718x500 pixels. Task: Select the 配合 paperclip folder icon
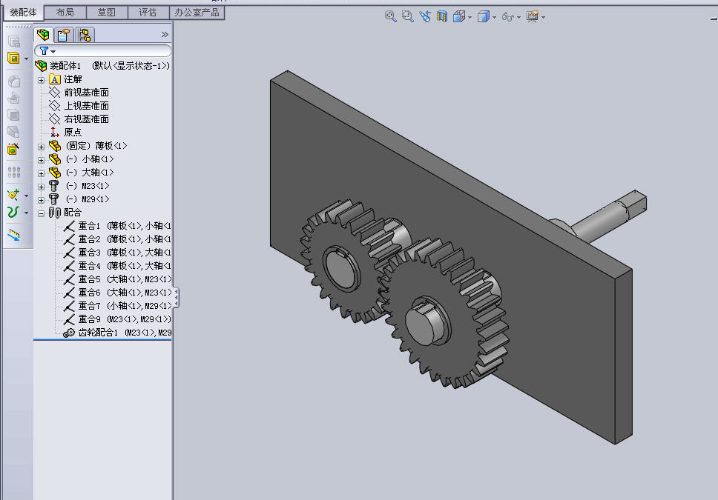pos(54,213)
